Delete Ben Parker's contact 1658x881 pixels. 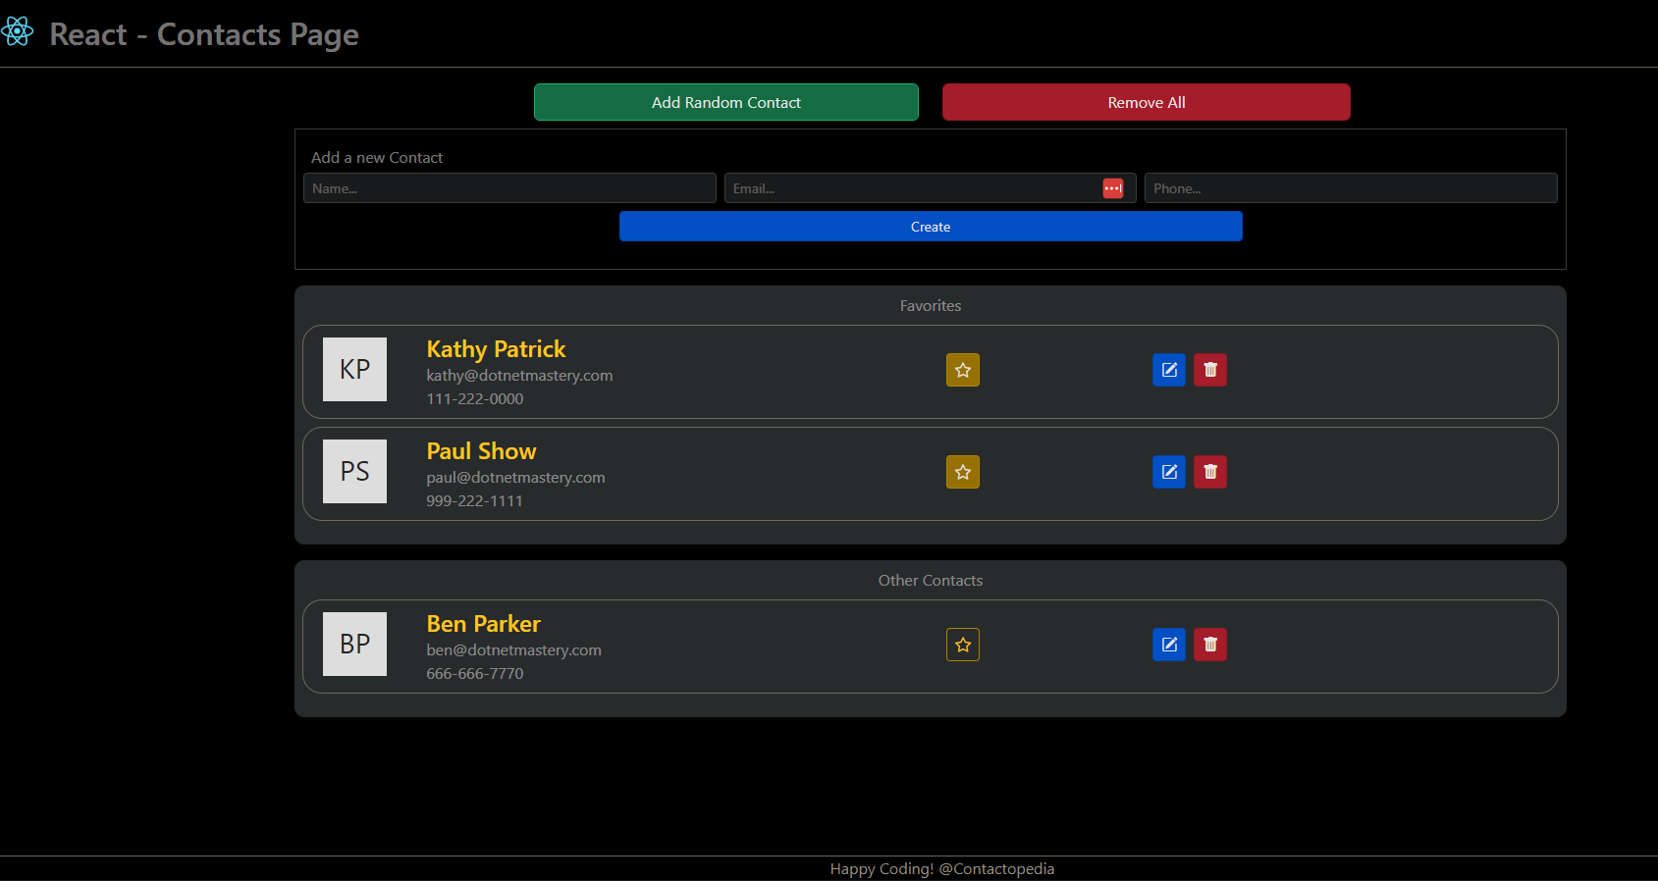pos(1209,645)
